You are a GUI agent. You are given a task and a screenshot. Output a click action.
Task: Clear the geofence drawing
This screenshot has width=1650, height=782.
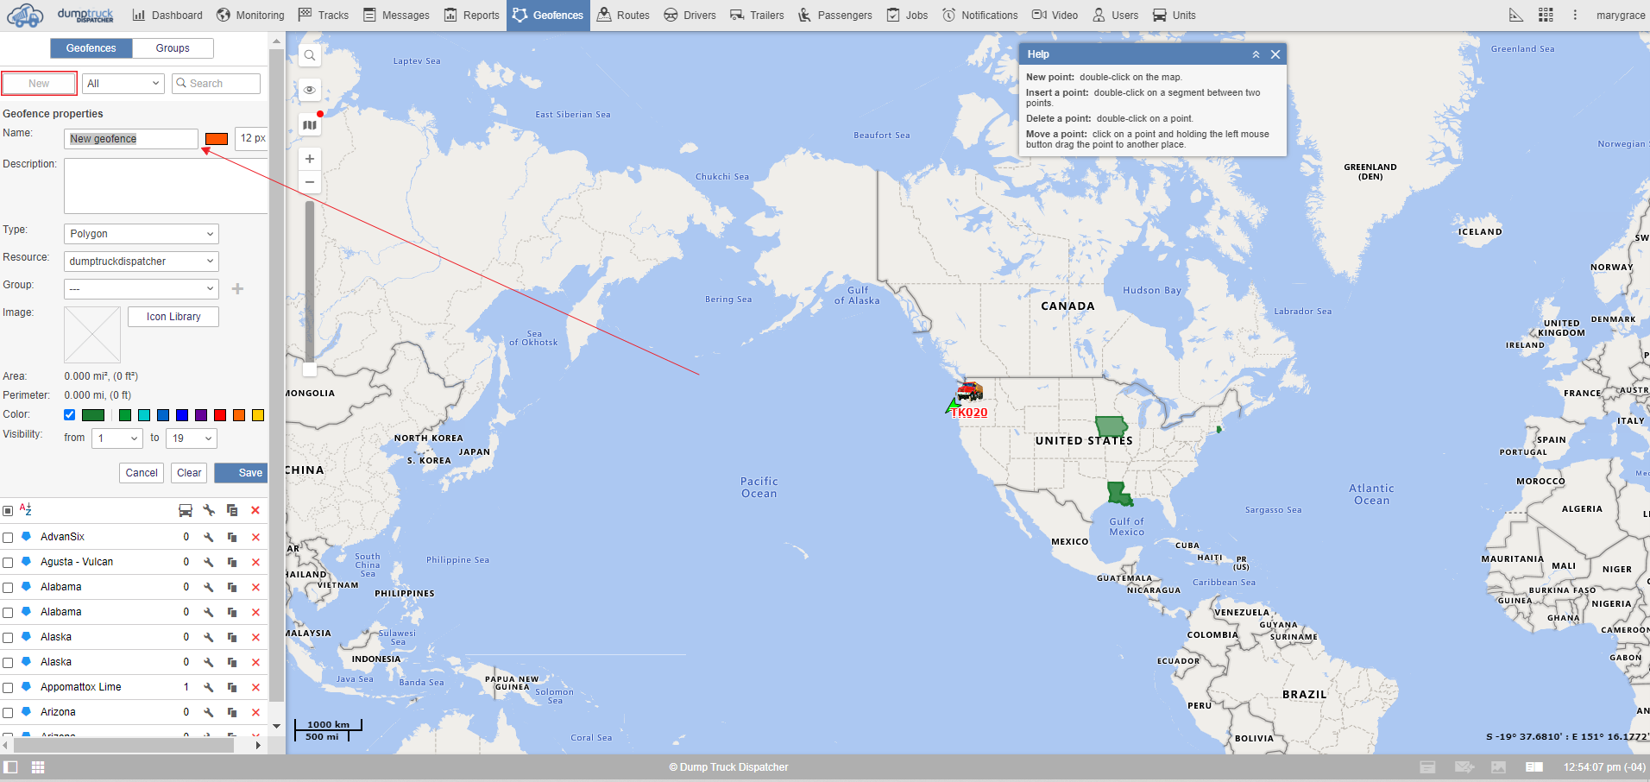pos(188,472)
